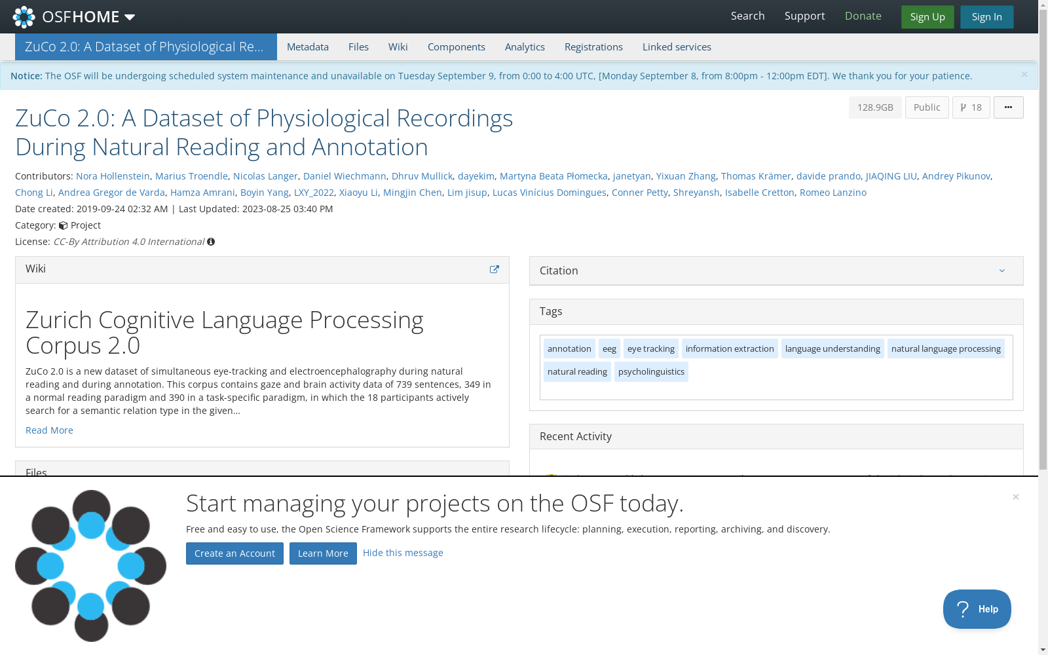1048x655 pixels.
Task: Open contributor Romeo Lanzino's profile
Action: [x=833, y=193]
